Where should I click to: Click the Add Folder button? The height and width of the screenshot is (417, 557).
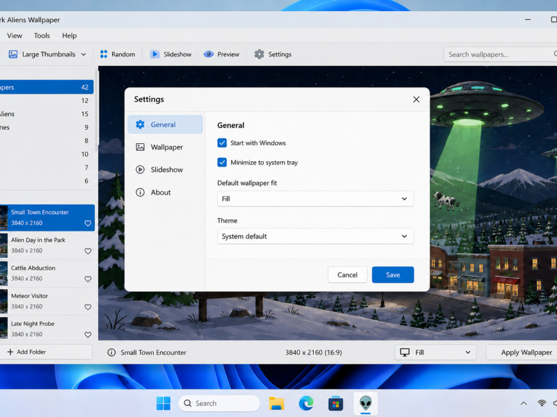coord(45,352)
